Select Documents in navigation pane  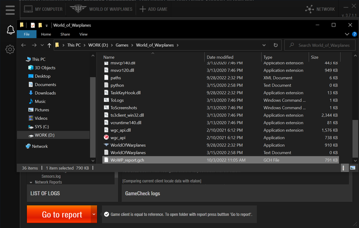42,85
